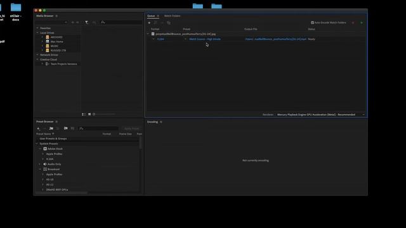
Task: Switch to the Watch Folders tab
Action: 172,16
